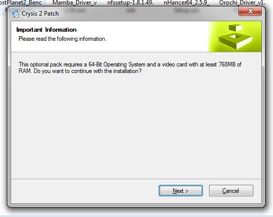Click 'Please read the following information' text
Image resolution: width=273 pixels, height=217 pixels.
coord(62,39)
